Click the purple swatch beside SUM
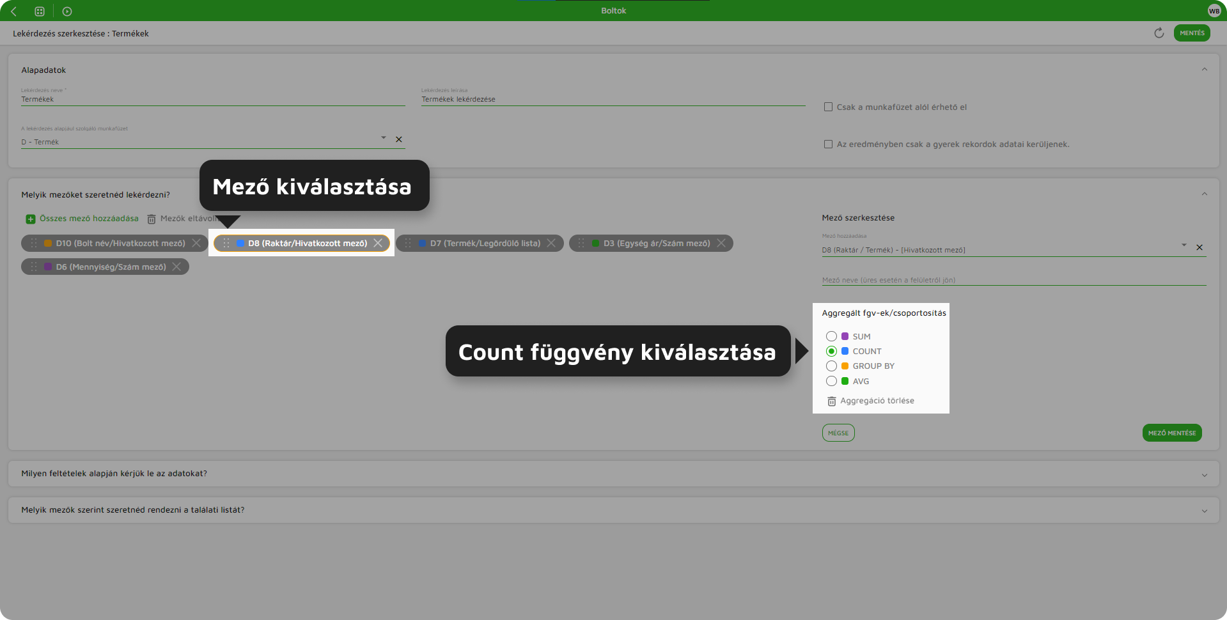The height and width of the screenshot is (620, 1227). pos(845,336)
